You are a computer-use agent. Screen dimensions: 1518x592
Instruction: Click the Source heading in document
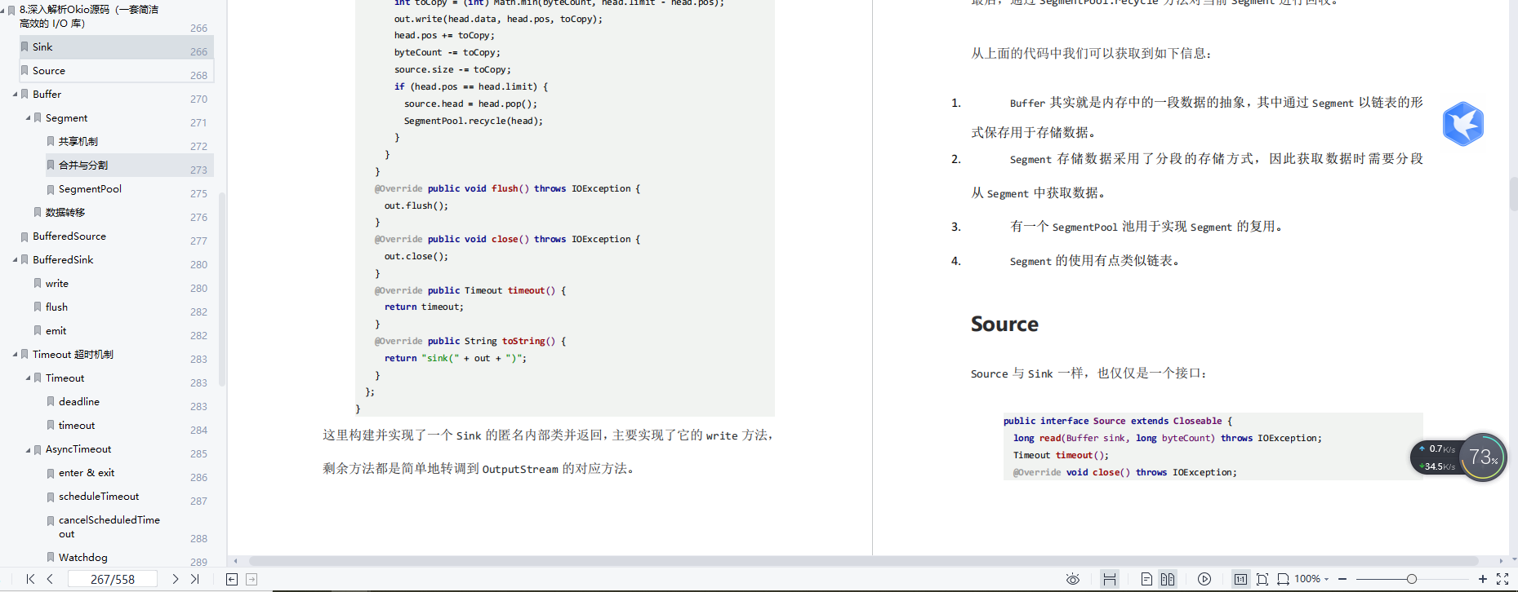coord(1004,325)
